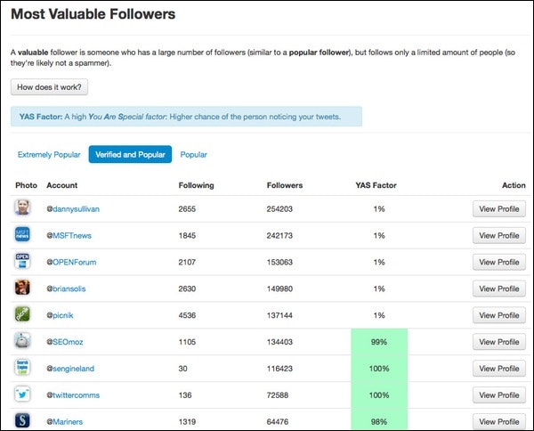Click @briansolis's profile photo
The height and width of the screenshot is (431, 534).
point(23,289)
